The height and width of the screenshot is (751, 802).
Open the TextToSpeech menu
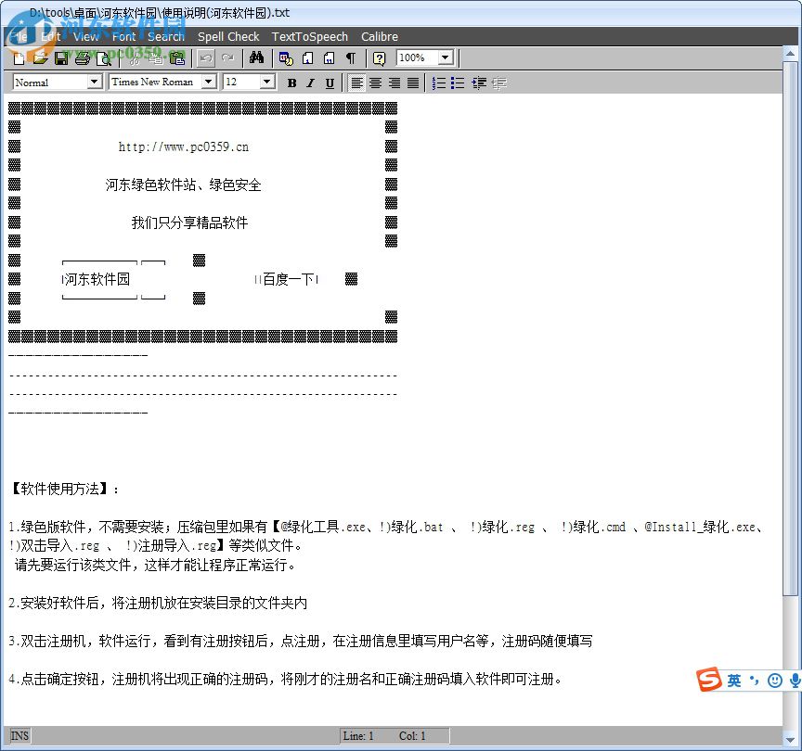pos(309,37)
